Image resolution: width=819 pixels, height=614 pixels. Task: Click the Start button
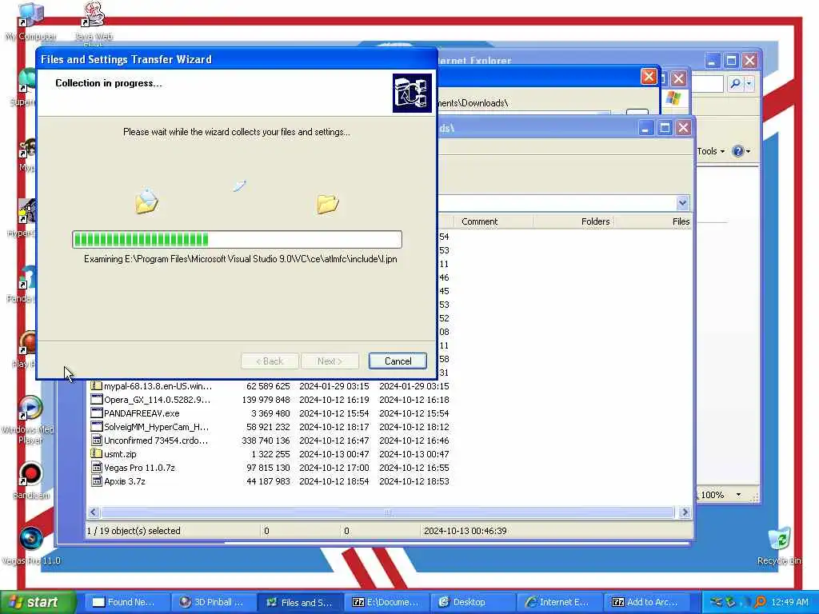[38, 602]
